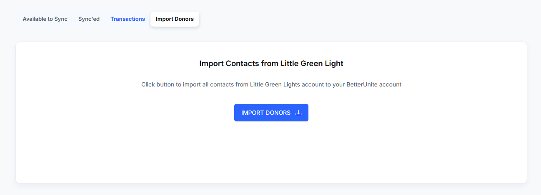
Task: Switch to the Available to Sync tab
Action: (x=45, y=19)
